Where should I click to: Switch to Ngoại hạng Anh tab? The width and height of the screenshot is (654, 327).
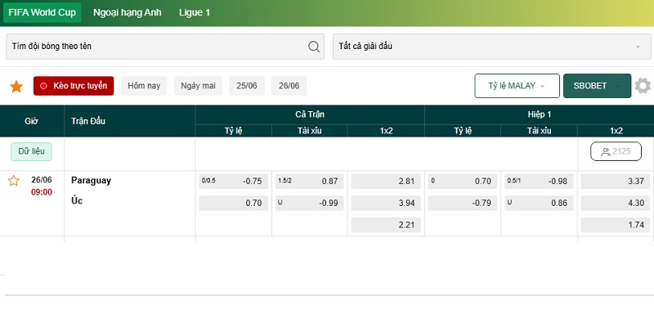click(128, 12)
